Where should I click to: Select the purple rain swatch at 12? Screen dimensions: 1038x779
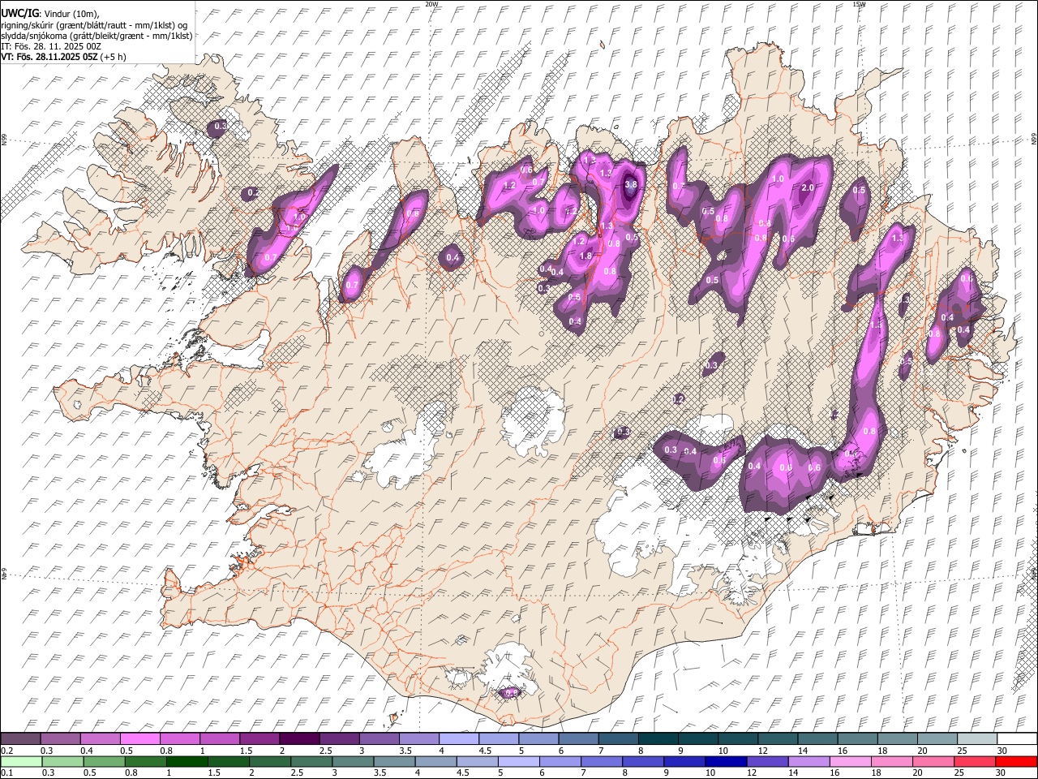point(766,762)
